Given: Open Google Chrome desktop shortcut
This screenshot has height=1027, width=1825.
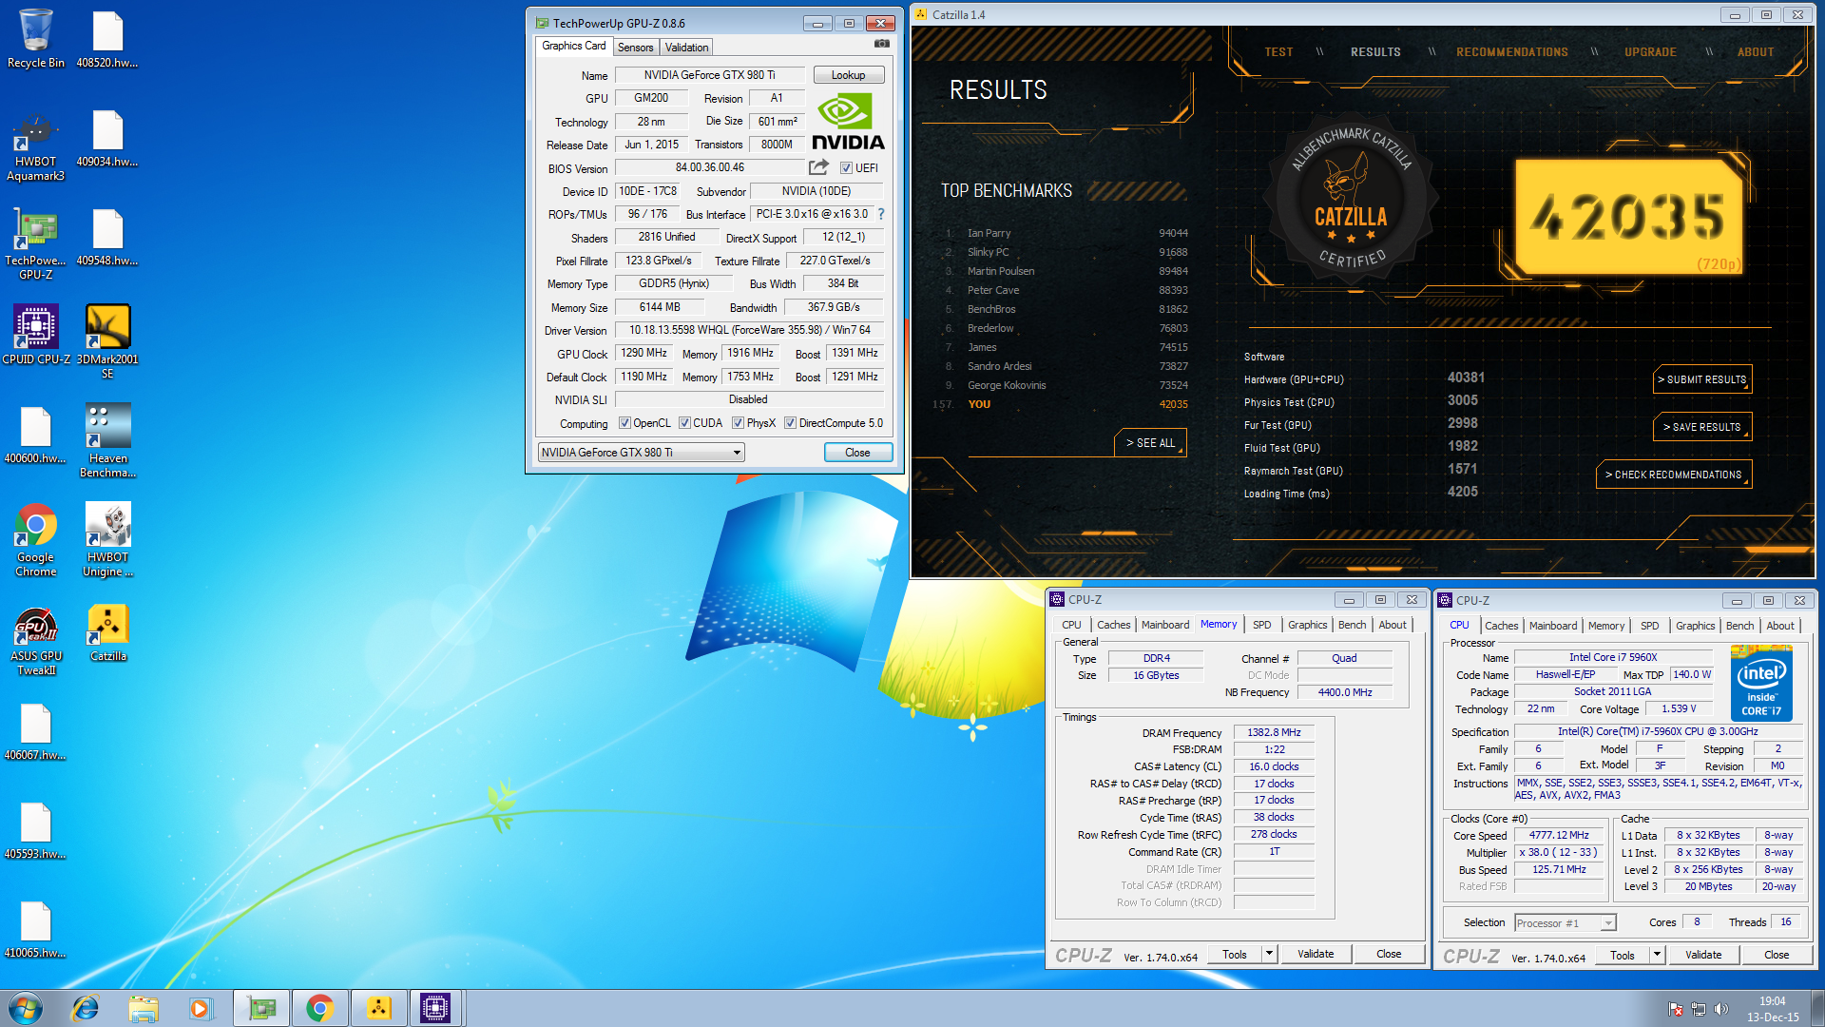Looking at the screenshot, I should [35, 540].
